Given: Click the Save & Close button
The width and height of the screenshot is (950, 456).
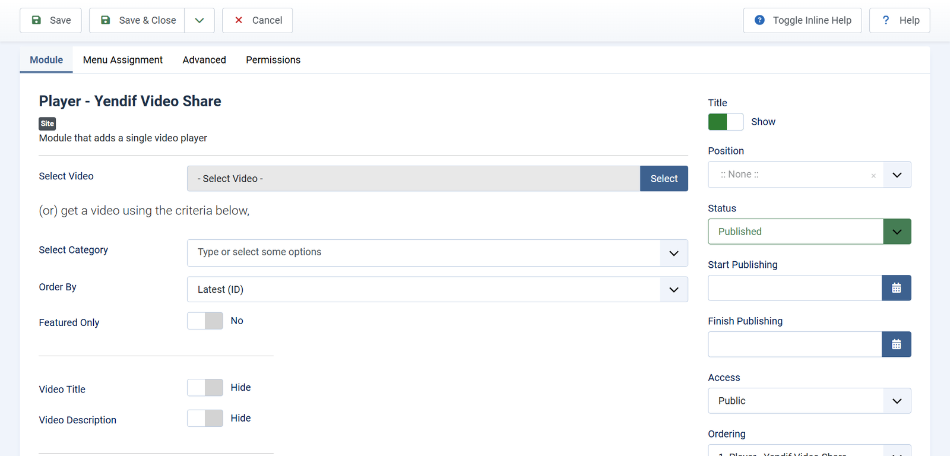Looking at the screenshot, I should 137,20.
